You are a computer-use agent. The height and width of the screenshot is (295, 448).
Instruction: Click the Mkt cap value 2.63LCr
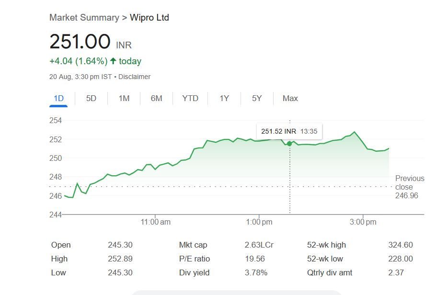coord(259,245)
